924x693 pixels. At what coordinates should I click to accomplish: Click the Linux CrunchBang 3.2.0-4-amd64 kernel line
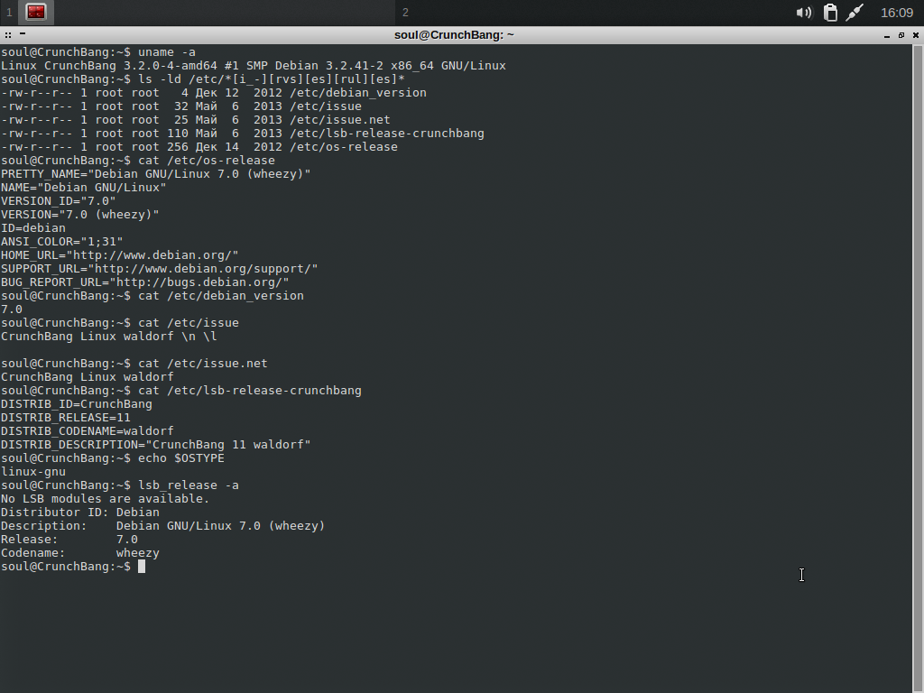(254, 65)
